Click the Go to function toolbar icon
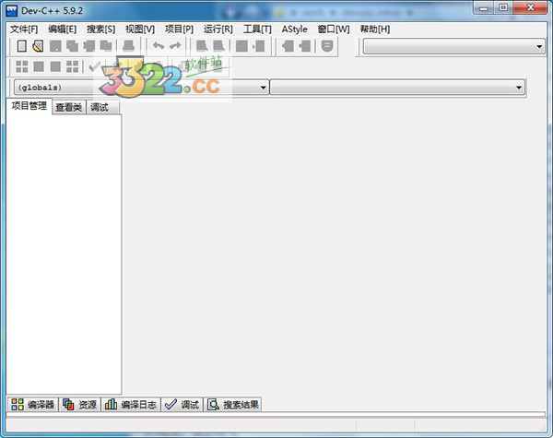Screen dimensions: 553x438 [241, 46]
